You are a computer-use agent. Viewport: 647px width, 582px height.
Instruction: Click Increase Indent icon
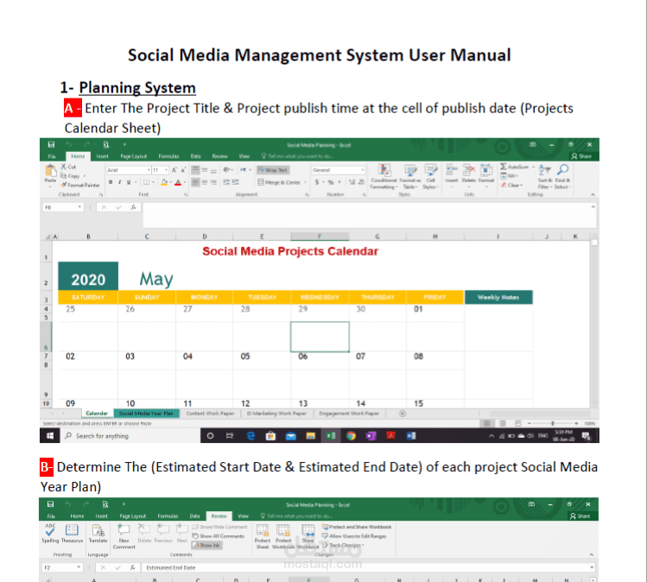tap(235, 182)
